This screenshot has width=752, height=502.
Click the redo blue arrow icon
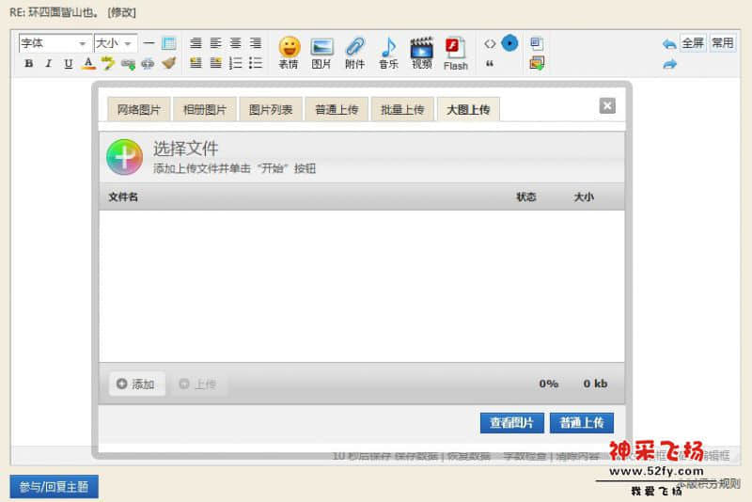pos(669,64)
